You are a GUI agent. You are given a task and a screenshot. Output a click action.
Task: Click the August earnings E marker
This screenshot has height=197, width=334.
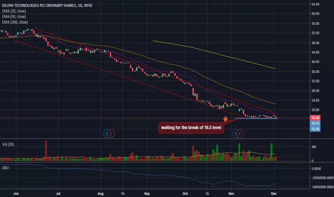pyautogui.click(x=111, y=134)
